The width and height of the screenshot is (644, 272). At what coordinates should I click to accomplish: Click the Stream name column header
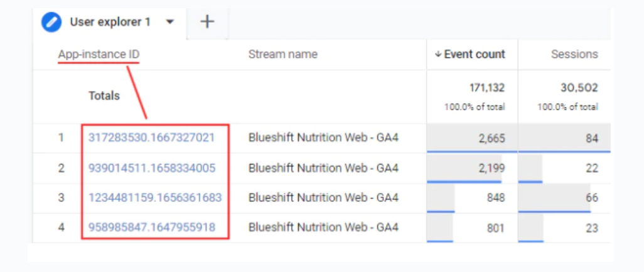(282, 54)
